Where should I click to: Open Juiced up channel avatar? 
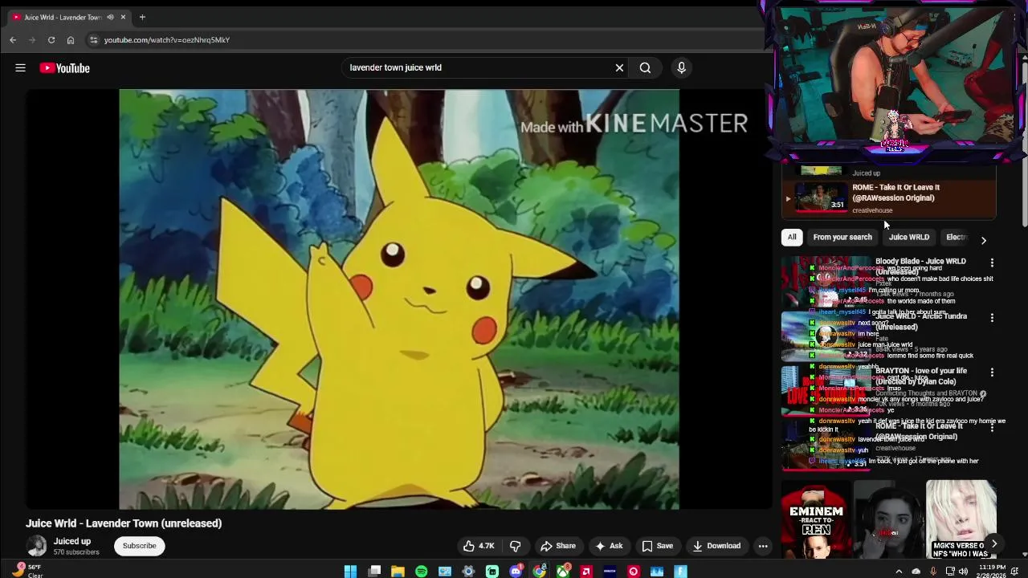(36, 546)
